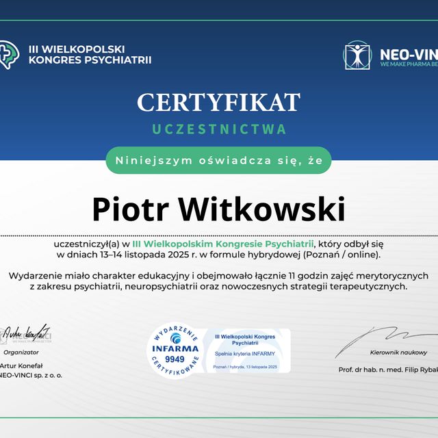438x438 pixels.
Task: Click the "Organizator" label
Action: 21,352
